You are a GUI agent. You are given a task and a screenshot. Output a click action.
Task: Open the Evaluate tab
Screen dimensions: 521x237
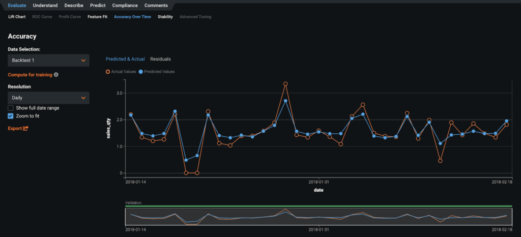coord(17,5)
